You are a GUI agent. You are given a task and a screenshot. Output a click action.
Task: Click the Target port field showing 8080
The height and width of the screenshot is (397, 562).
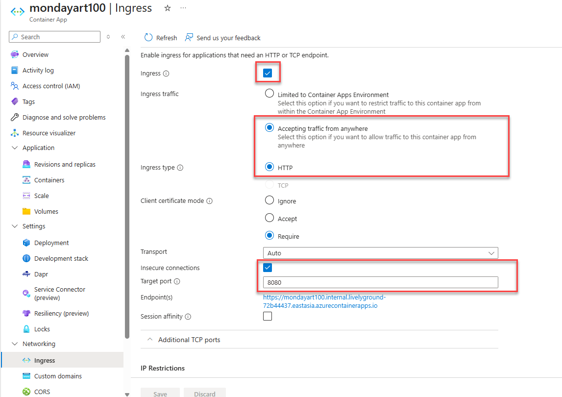click(380, 282)
